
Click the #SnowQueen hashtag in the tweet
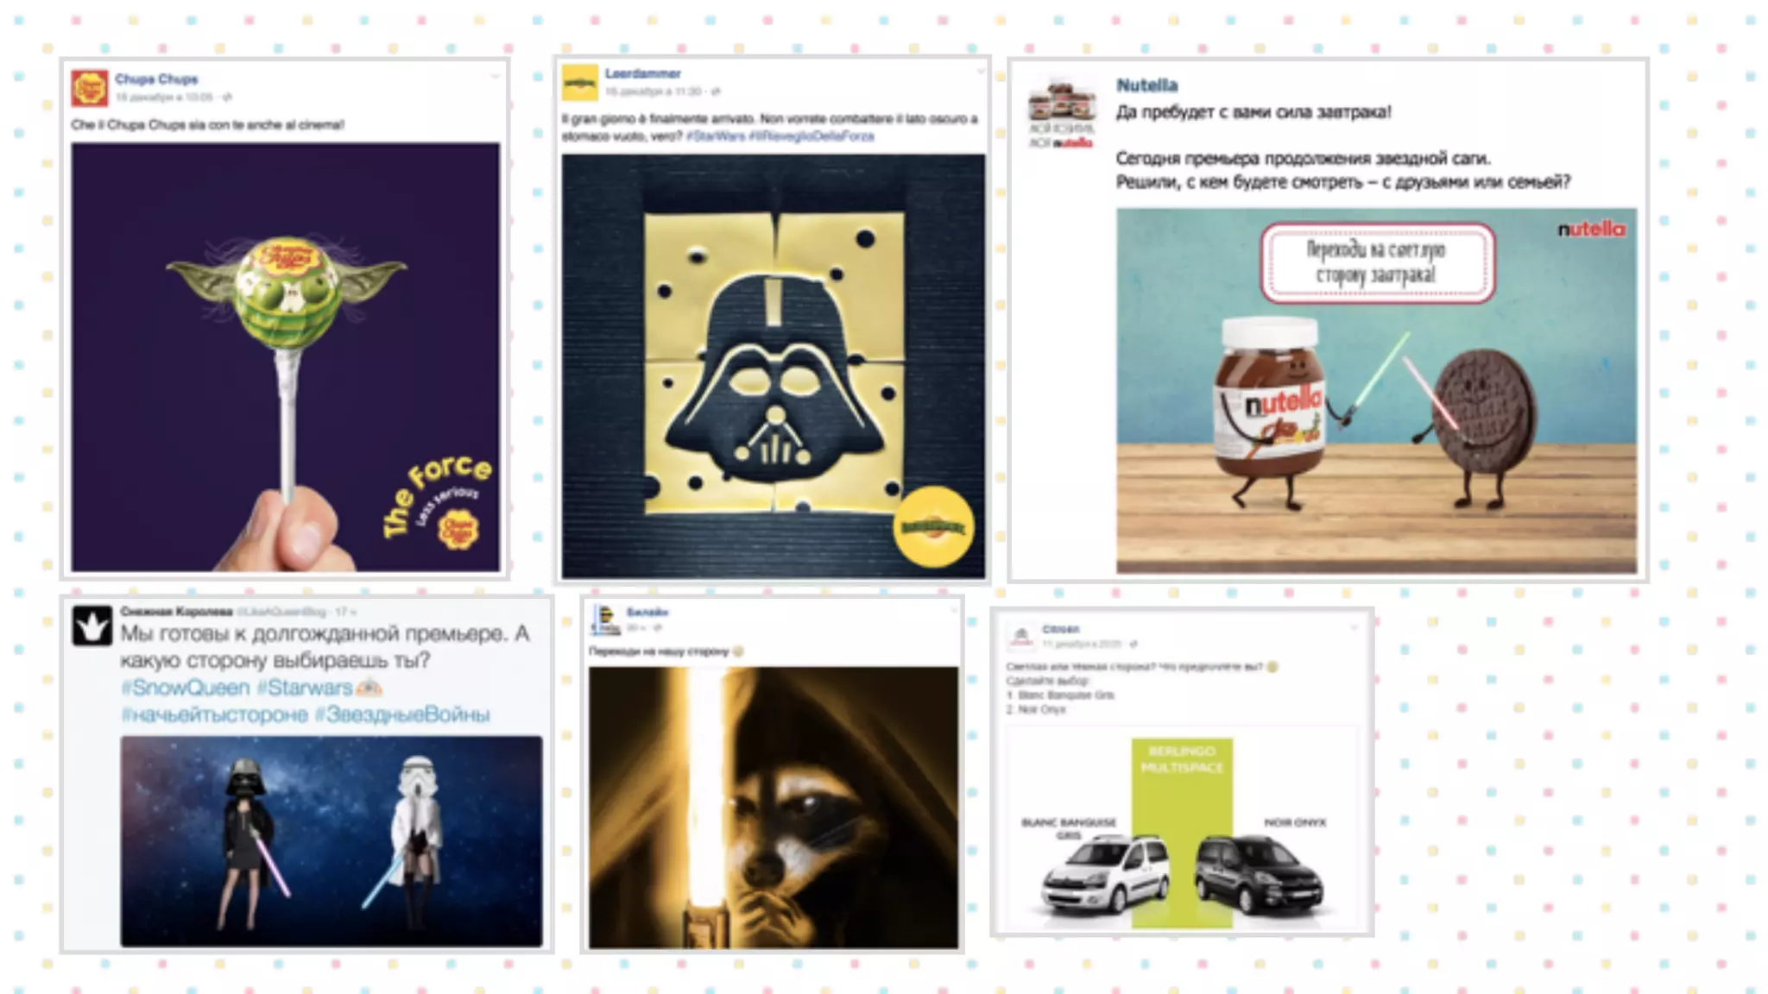click(x=186, y=688)
